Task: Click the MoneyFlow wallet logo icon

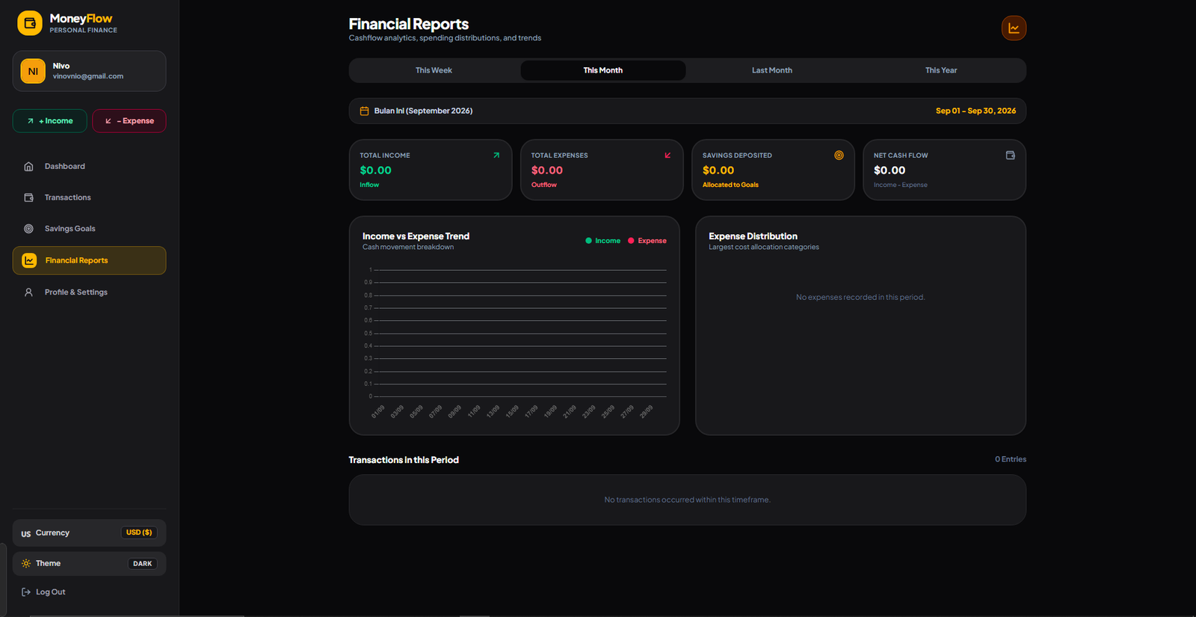Action: 30,23
